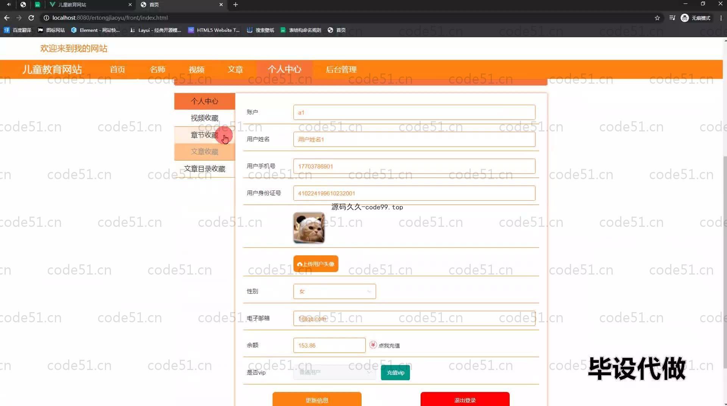
Task: Open the 百度翻译 bookmark
Action: [x=17, y=30]
